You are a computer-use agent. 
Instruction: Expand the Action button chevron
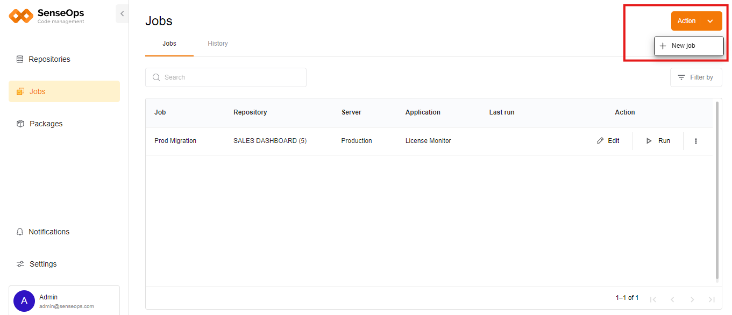[709, 21]
